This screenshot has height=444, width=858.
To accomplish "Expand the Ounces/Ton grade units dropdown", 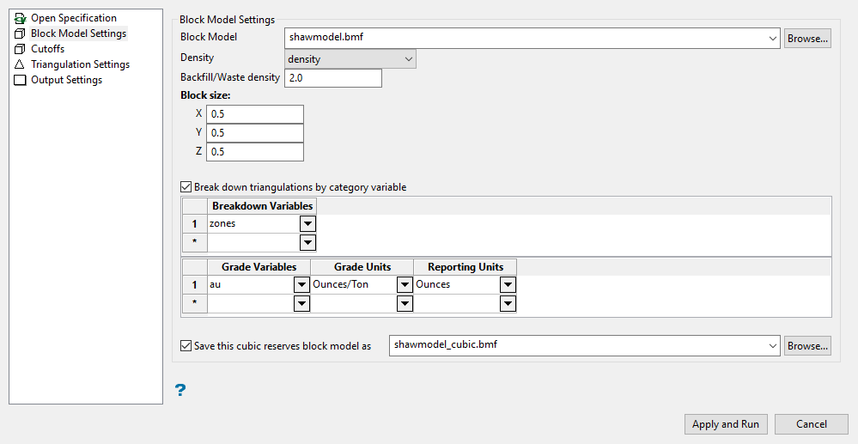I will [x=405, y=284].
